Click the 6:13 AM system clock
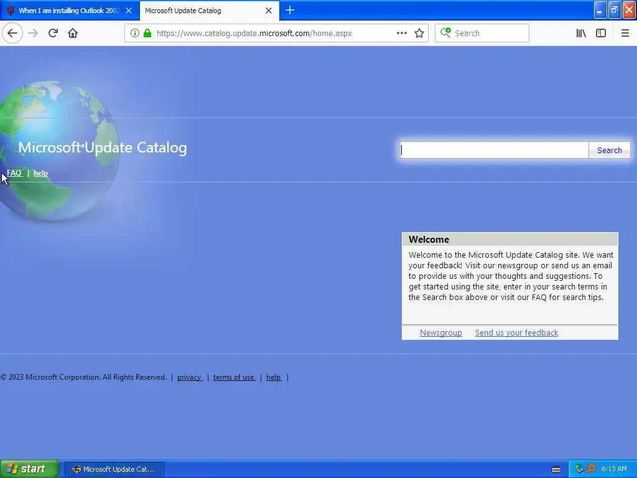The width and height of the screenshot is (637, 478). (x=614, y=469)
